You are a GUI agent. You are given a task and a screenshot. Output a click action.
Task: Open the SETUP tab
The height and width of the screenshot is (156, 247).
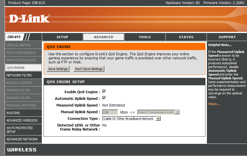pyautogui.click(x=62, y=37)
